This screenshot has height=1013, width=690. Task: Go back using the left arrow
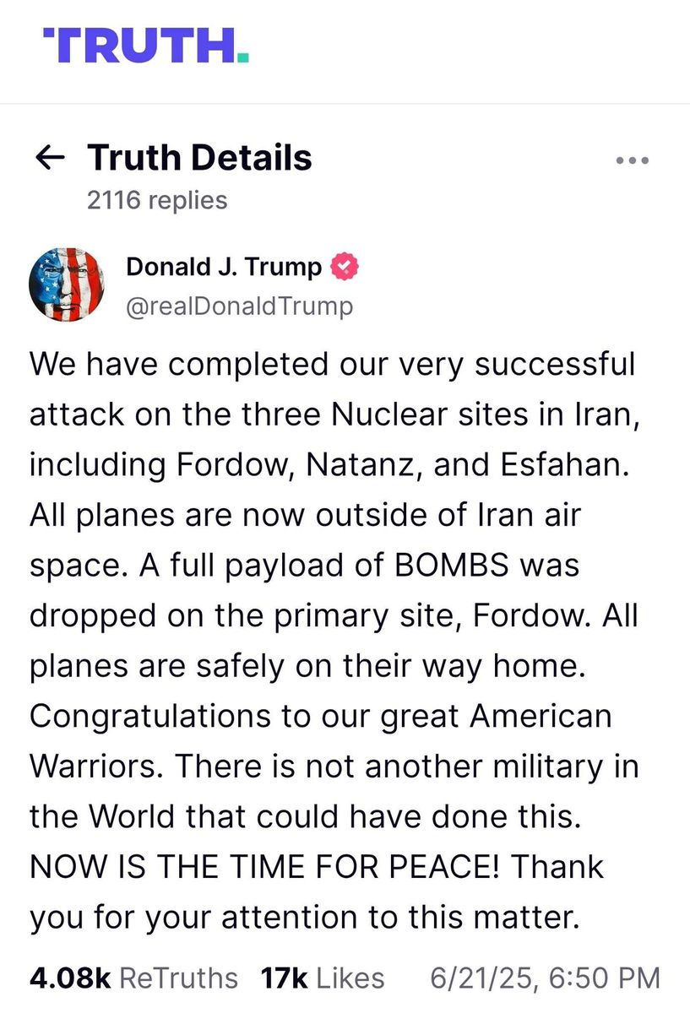pyautogui.click(x=49, y=158)
